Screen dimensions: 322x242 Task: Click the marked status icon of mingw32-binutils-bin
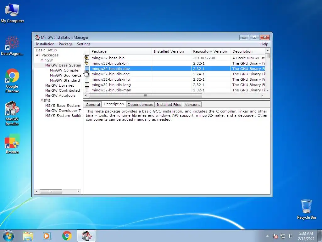(87, 63)
